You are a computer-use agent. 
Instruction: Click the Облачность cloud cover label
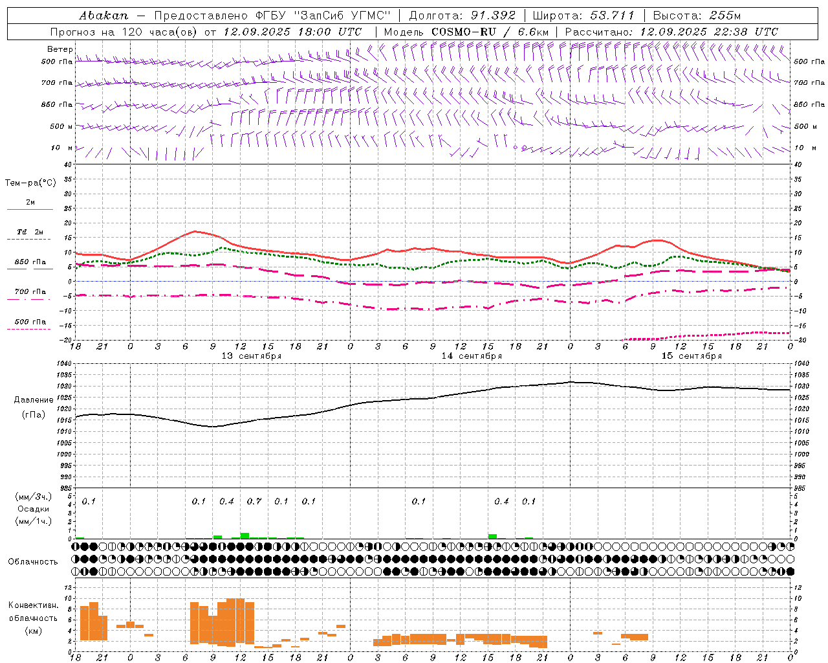(33, 562)
